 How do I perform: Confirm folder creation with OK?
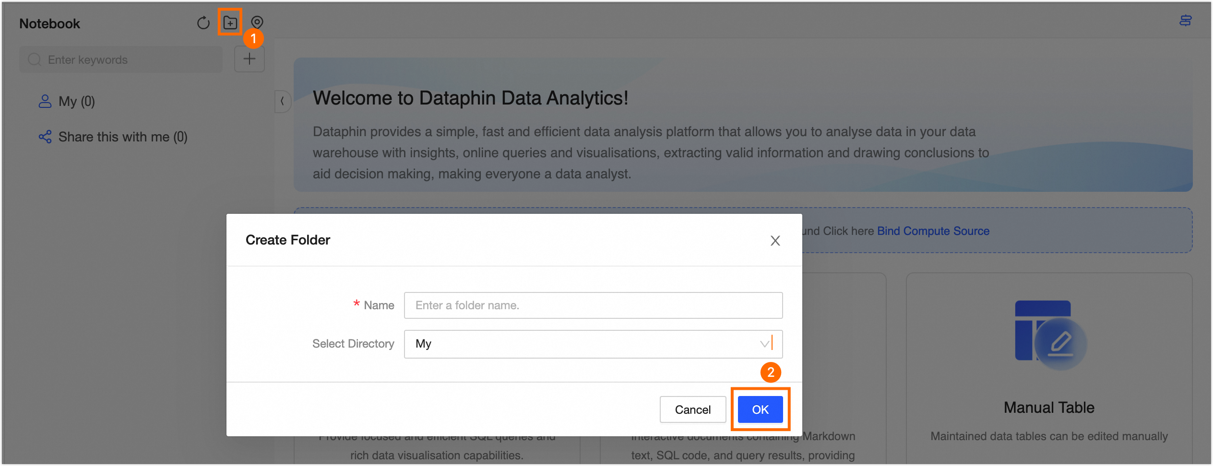[761, 409]
